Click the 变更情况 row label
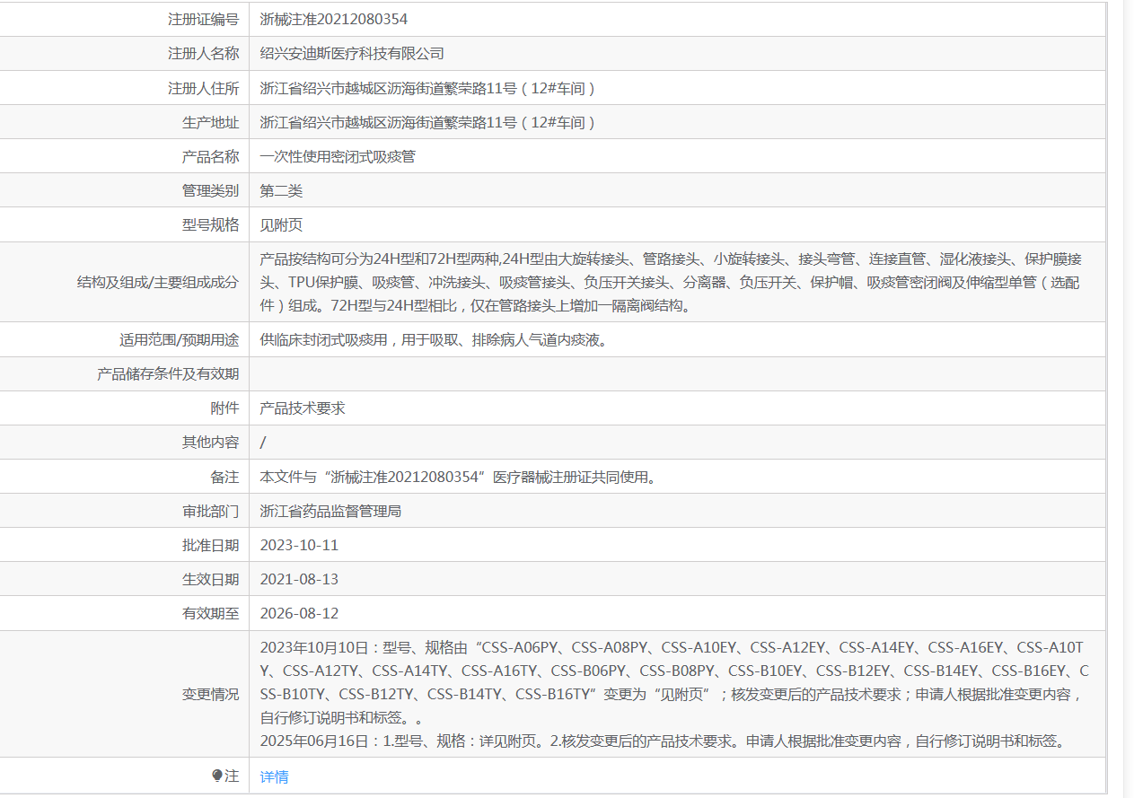This screenshot has width=1134, height=798. (211, 694)
